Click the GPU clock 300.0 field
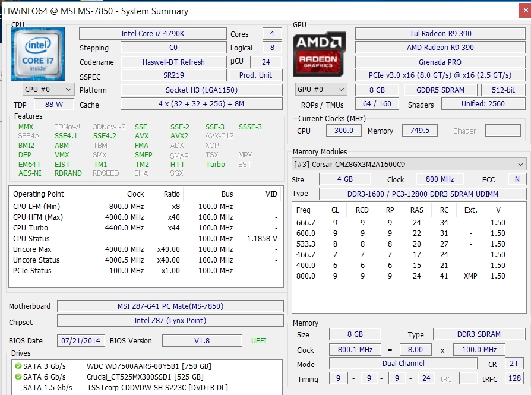Viewport: 531px width, 395px height. pos(344,131)
